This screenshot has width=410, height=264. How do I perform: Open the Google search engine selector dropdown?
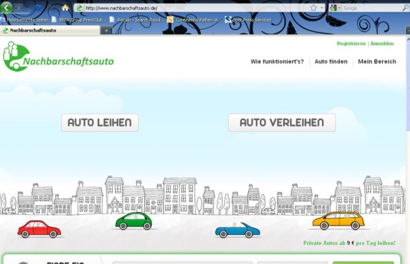coord(335,8)
